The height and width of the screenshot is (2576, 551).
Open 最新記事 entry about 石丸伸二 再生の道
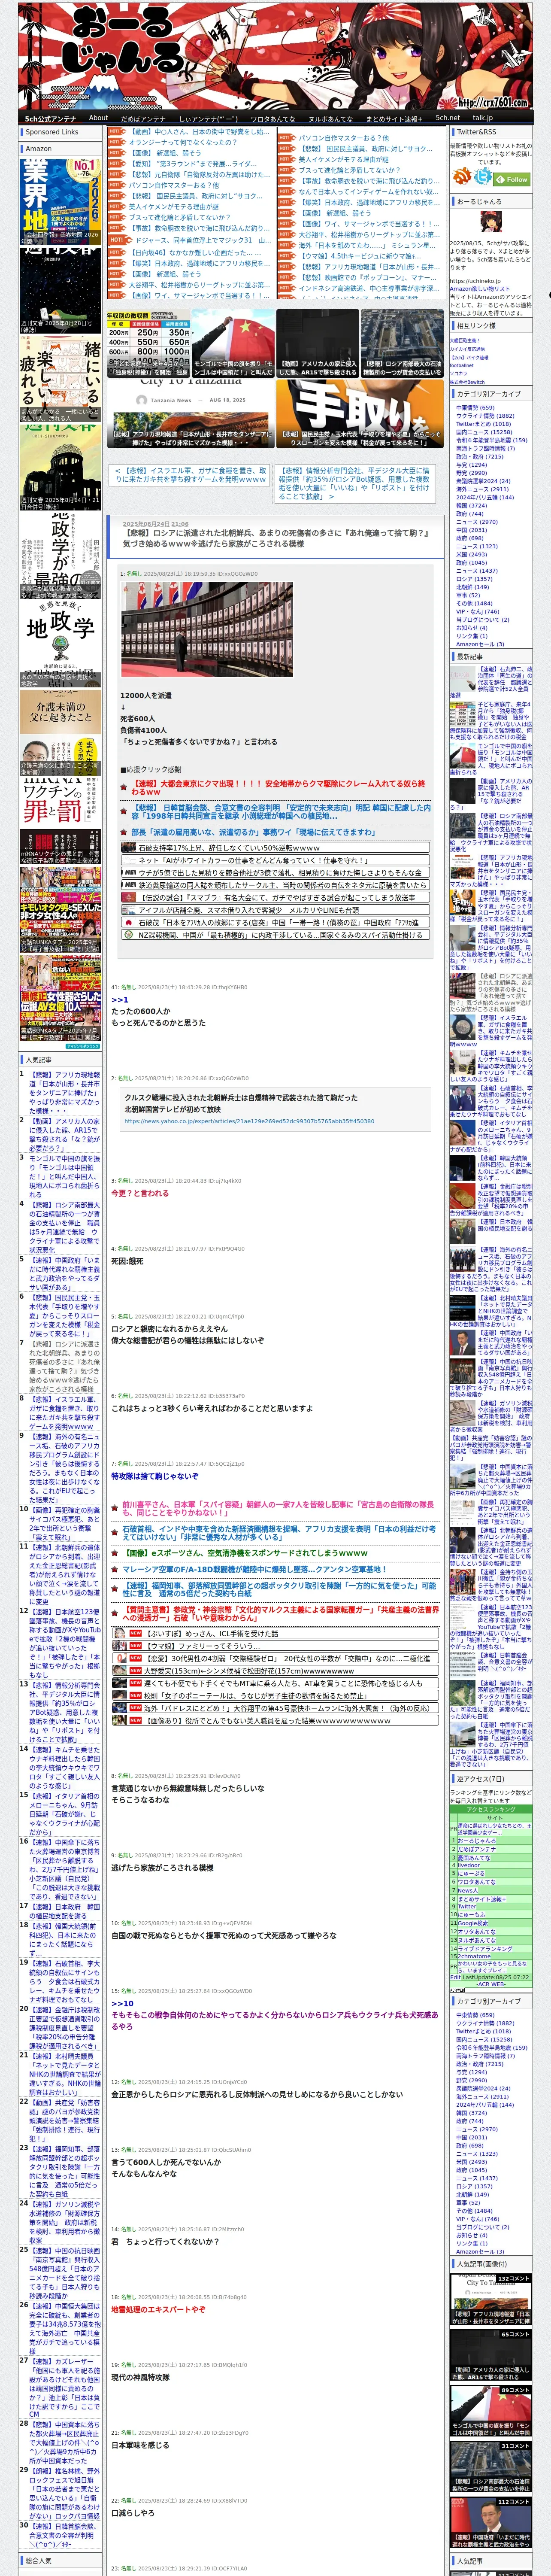(x=490, y=683)
